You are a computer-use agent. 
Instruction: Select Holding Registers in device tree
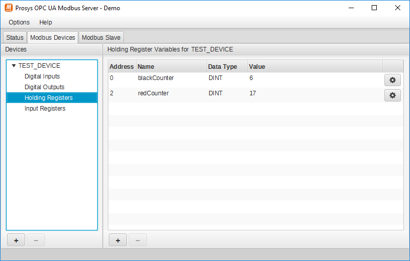(49, 98)
